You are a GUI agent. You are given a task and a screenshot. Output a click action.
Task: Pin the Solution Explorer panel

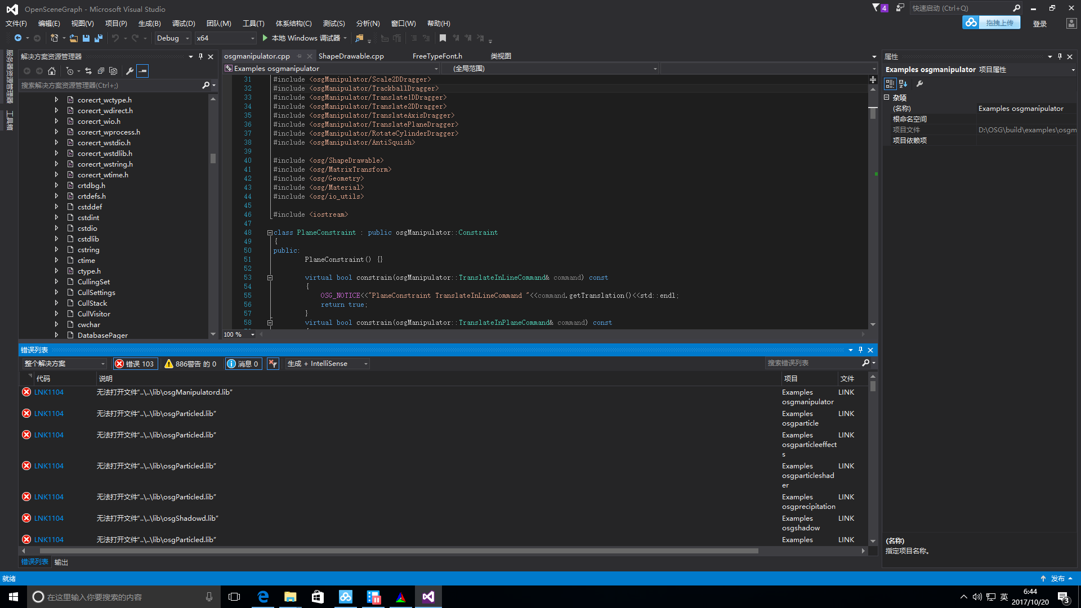pyautogui.click(x=200, y=56)
